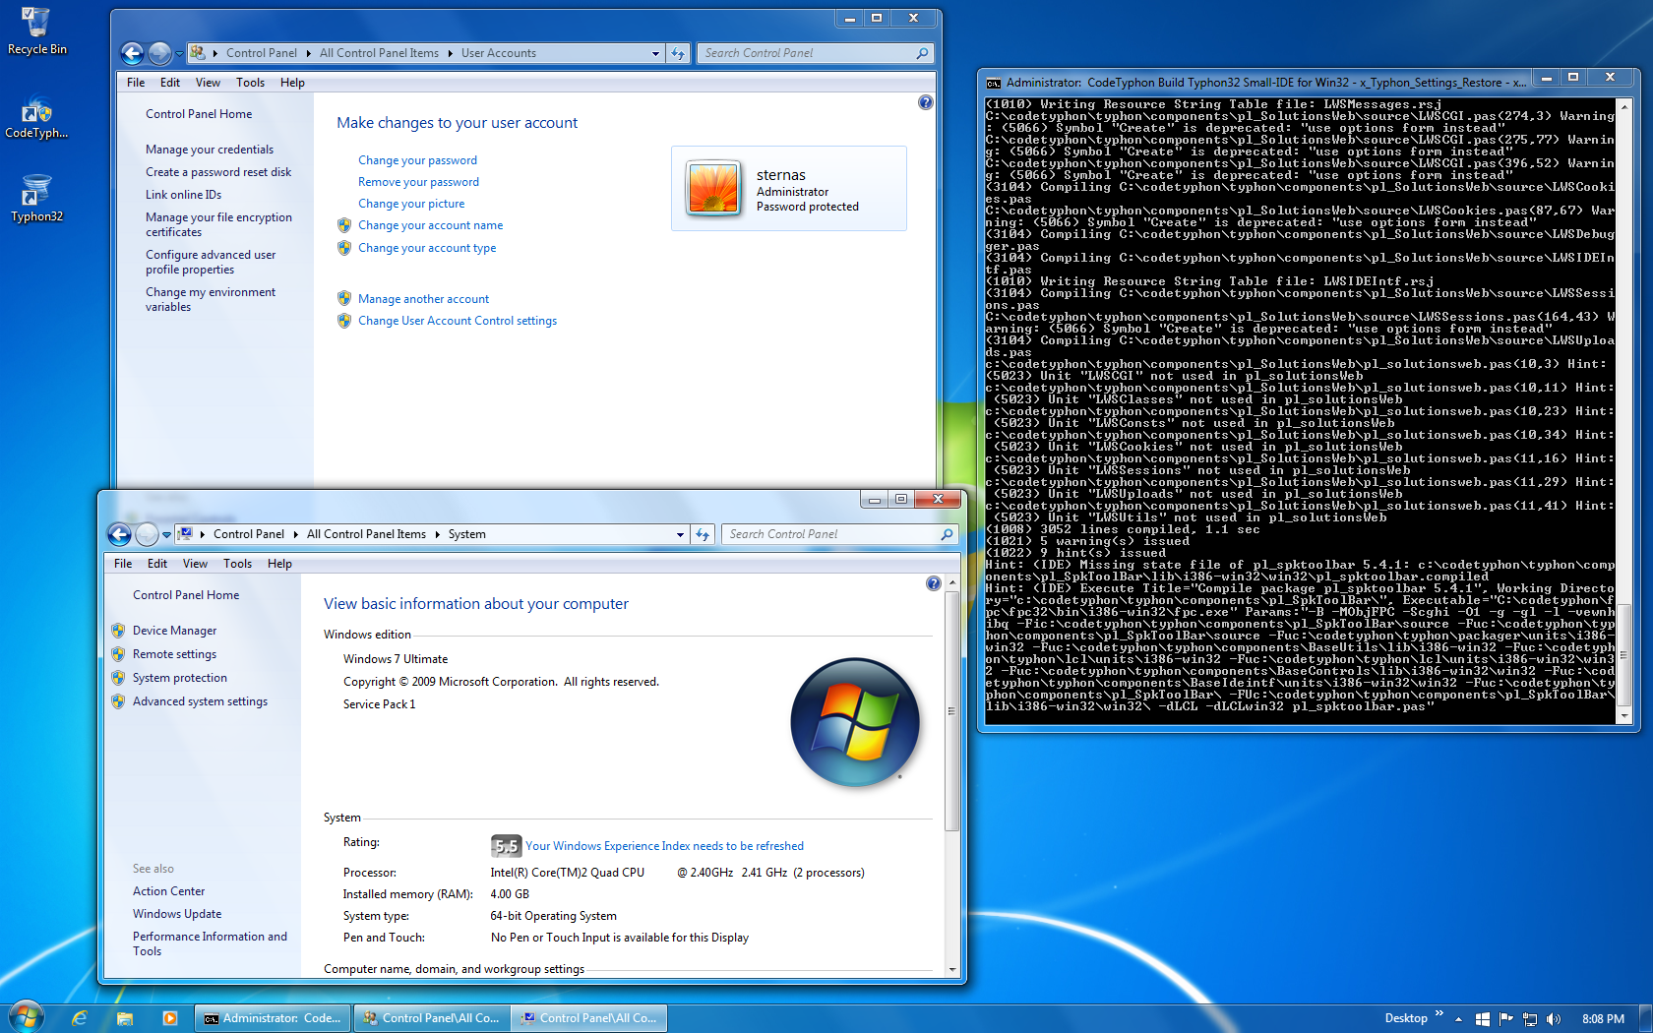The image size is (1653, 1033).
Task: Click the volume speaker tray icon
Action: pos(1553,1019)
